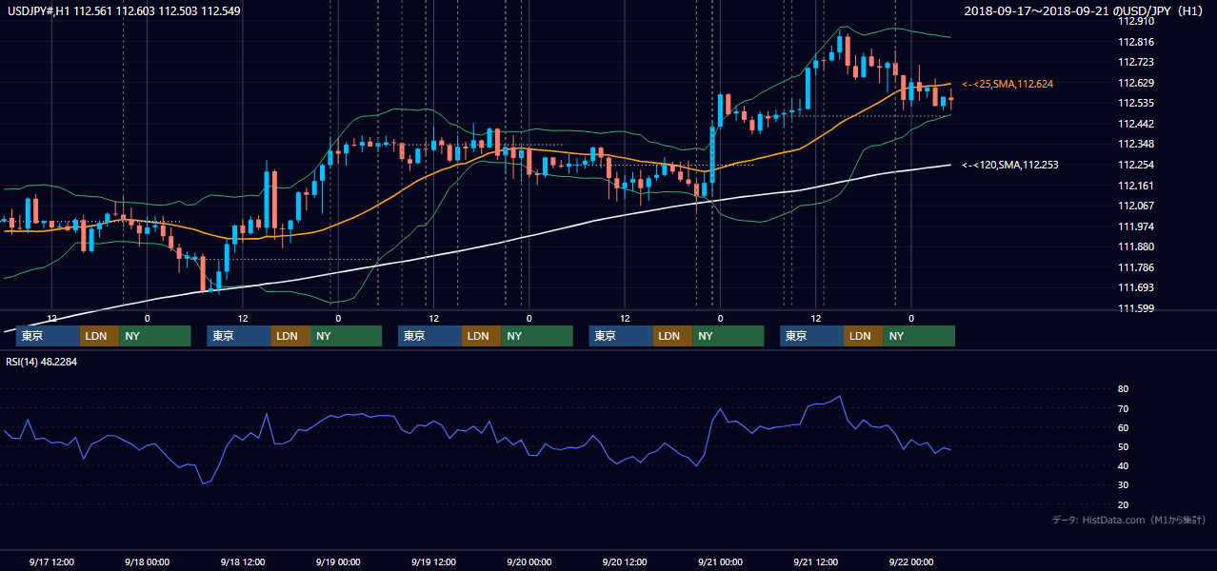
Task: Click the 112.161 price axis label
Action: [1135, 186]
